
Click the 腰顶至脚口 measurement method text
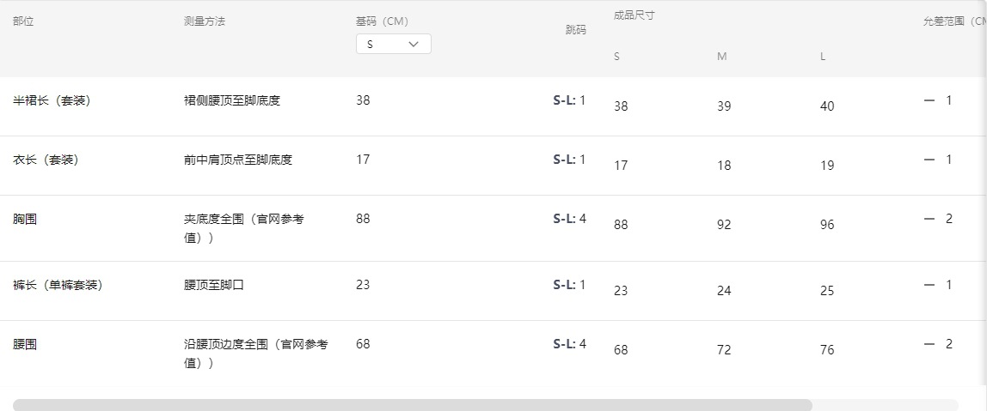214,285
